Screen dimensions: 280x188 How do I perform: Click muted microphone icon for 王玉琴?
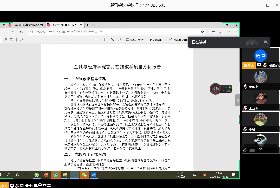click(245, 108)
